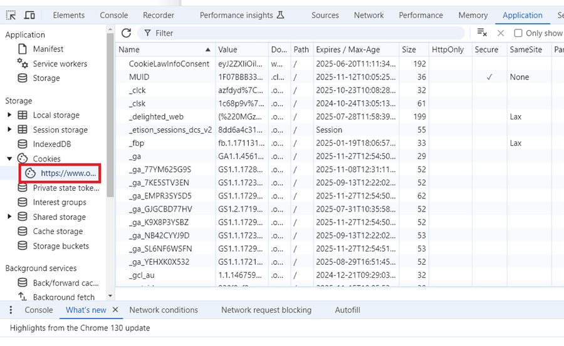This screenshot has height=346, width=564.
Task: Click the delete selected cookie X icon
Action: [x=501, y=33]
